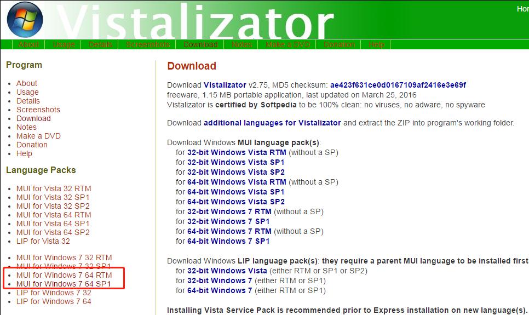Viewport: 529px width, 315px height.
Task: Open the Screenshots tab in navigation bar
Action: point(148,44)
